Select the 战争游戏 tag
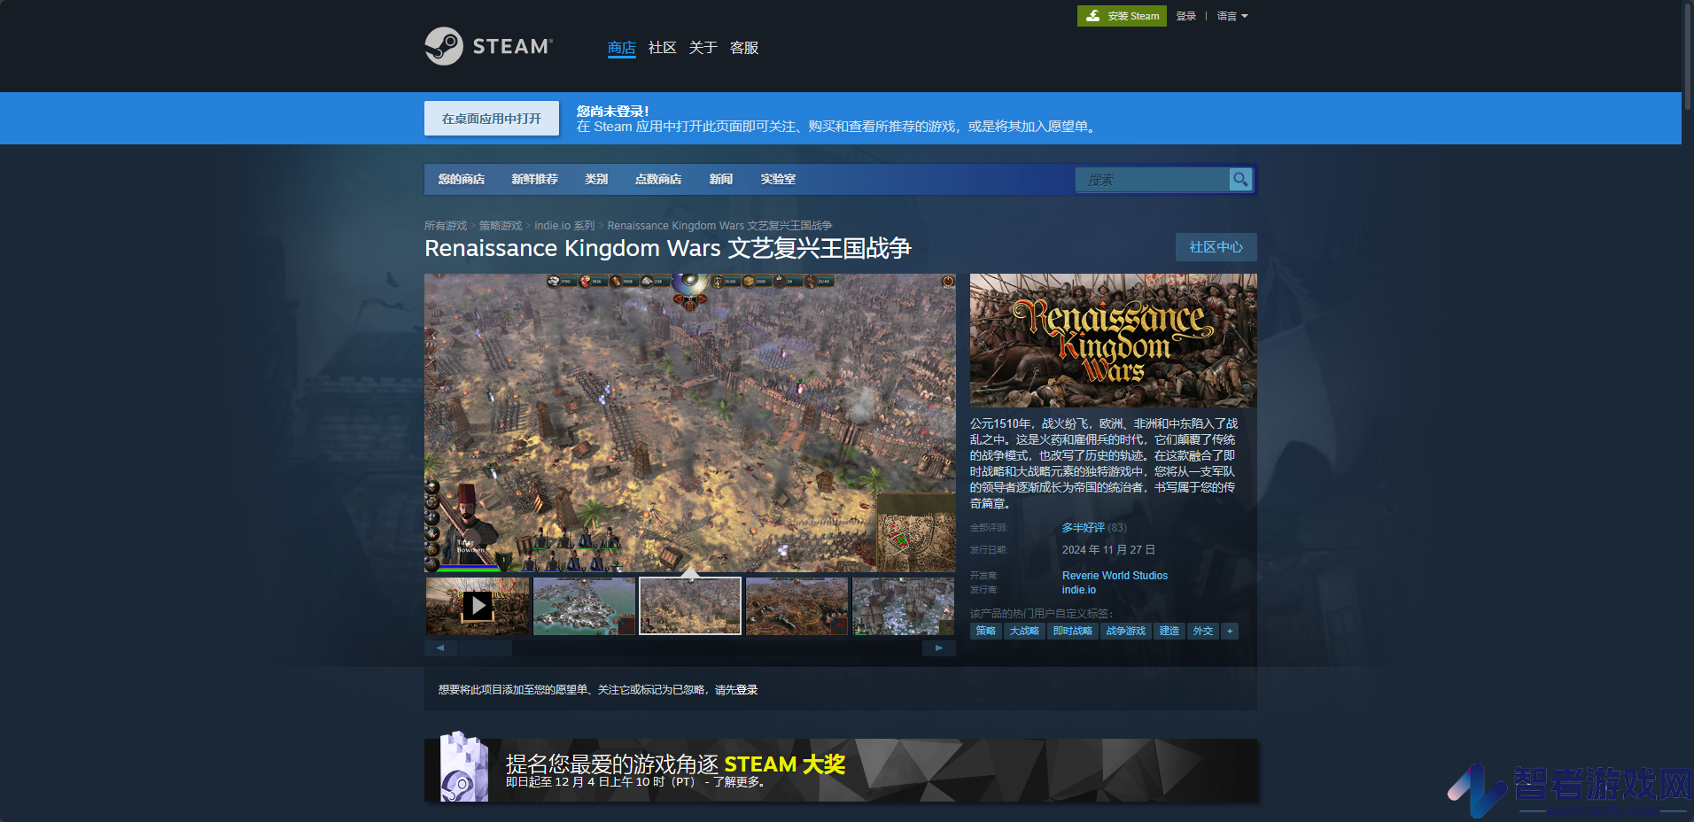Image resolution: width=1694 pixels, height=822 pixels. pyautogui.click(x=1126, y=631)
